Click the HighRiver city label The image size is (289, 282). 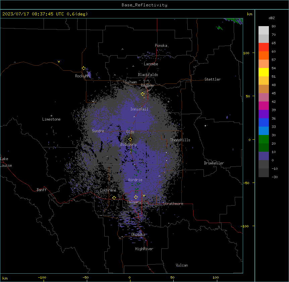[x=144, y=249]
